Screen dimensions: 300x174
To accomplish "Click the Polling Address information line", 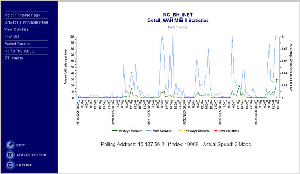I will click(x=176, y=145).
